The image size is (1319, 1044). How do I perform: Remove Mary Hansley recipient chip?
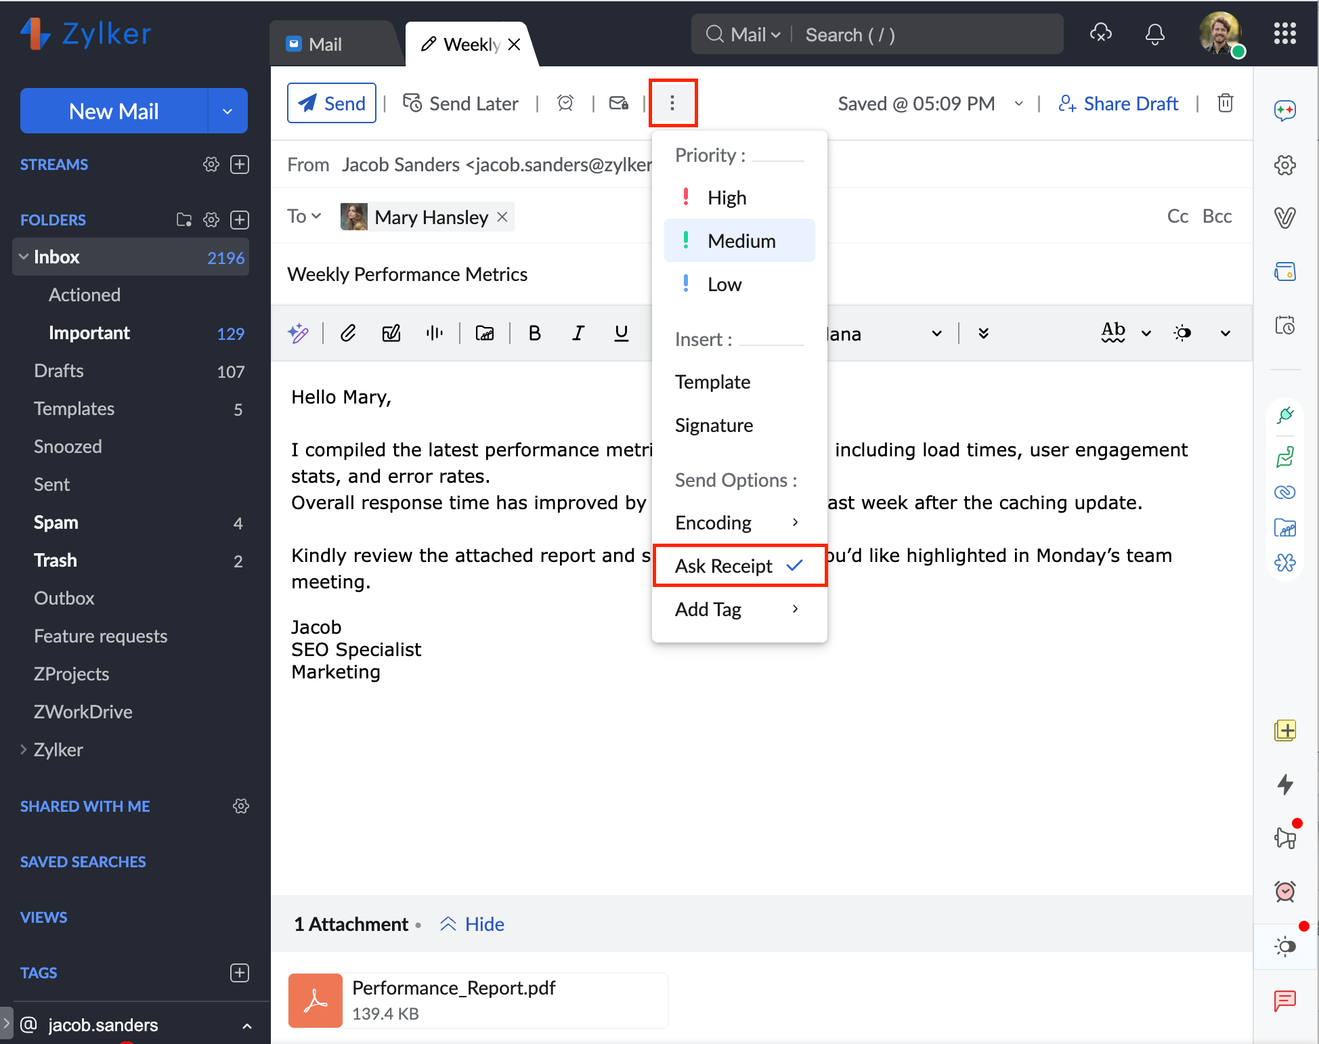[x=502, y=217]
